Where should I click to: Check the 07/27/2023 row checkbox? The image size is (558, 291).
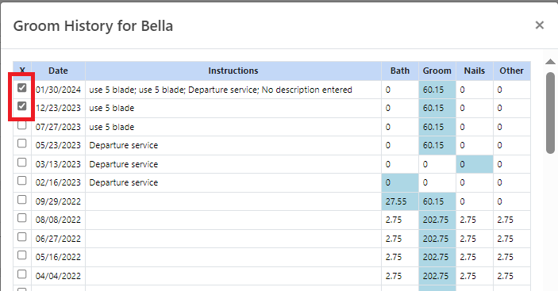(22, 124)
